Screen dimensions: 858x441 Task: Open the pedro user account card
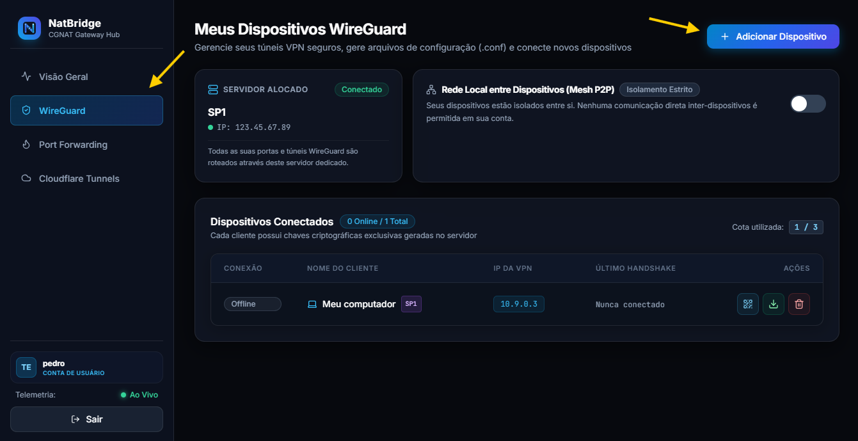86,367
